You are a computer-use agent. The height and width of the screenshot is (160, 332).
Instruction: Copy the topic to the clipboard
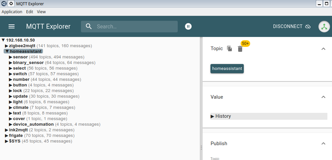(x=230, y=48)
